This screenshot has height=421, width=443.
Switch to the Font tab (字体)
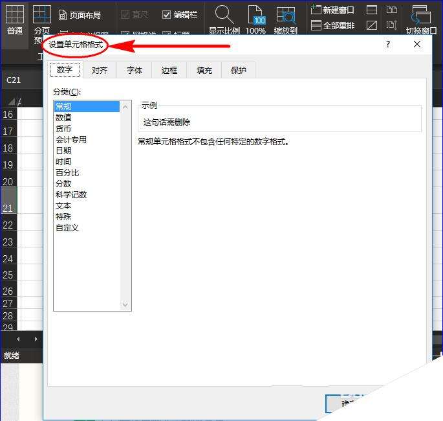(135, 70)
